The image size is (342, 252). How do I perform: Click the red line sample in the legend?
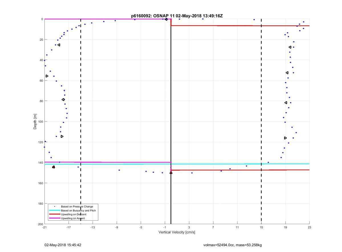click(x=55, y=214)
